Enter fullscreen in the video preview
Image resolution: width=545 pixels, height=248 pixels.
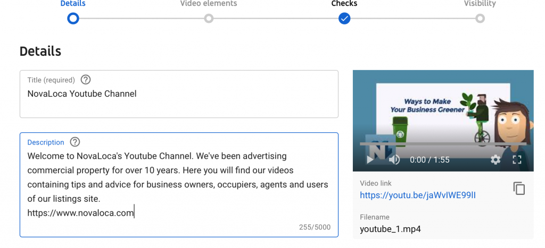click(517, 159)
